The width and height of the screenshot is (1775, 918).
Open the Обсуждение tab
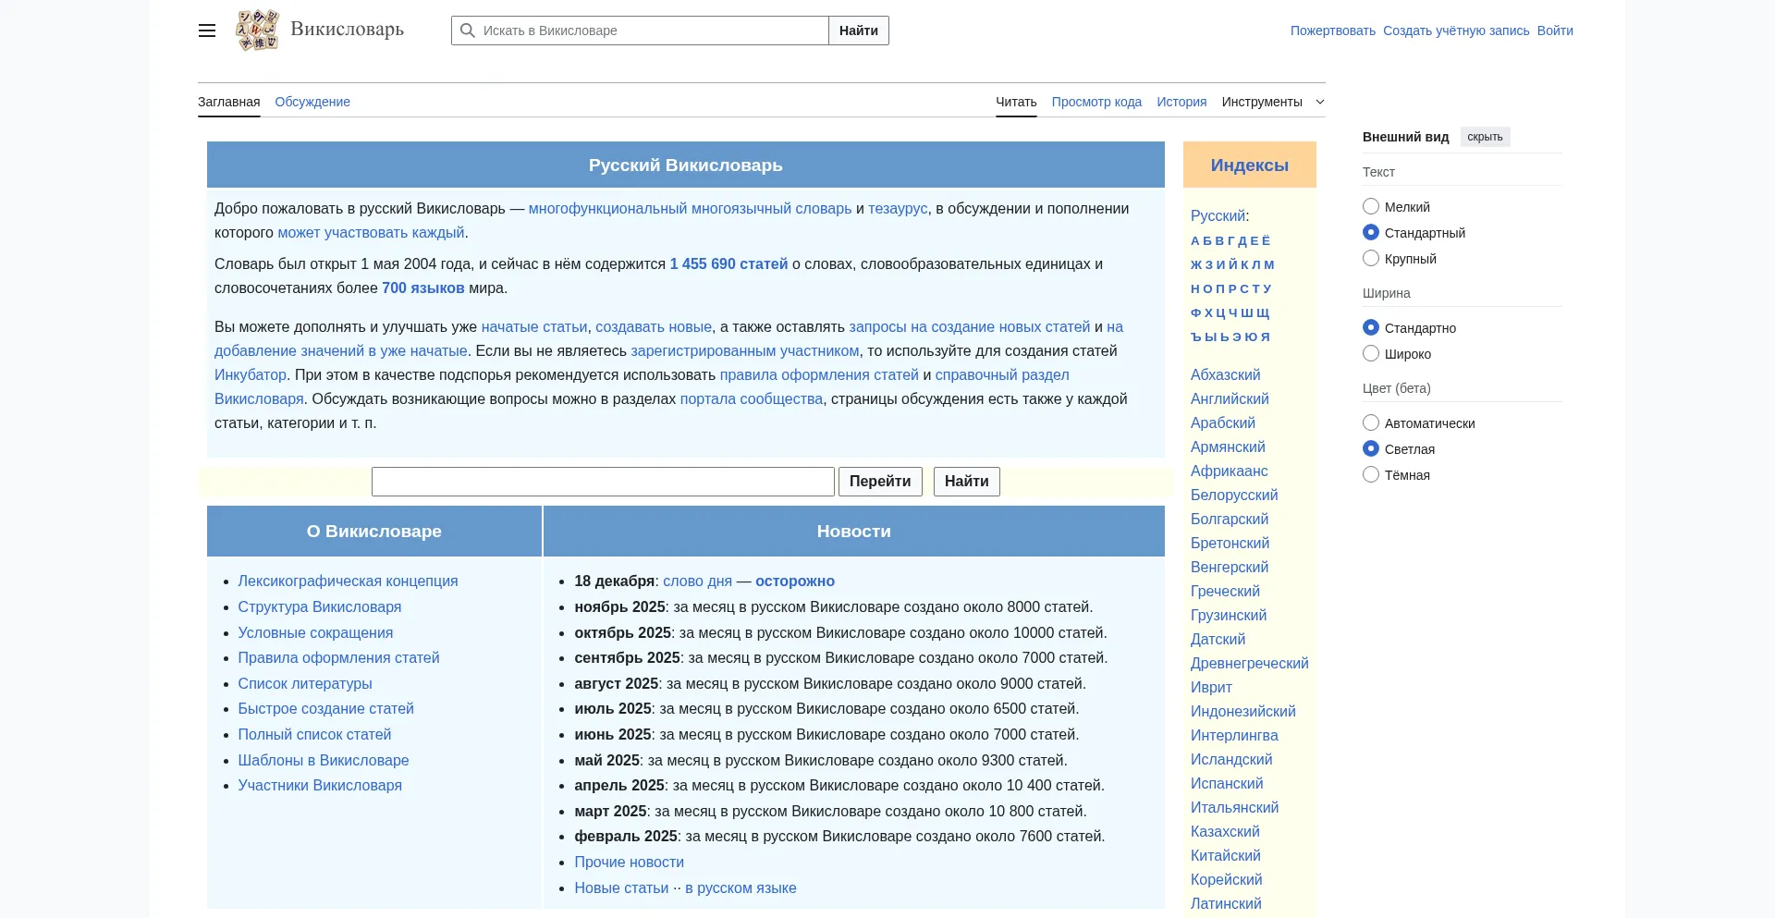[x=312, y=102]
